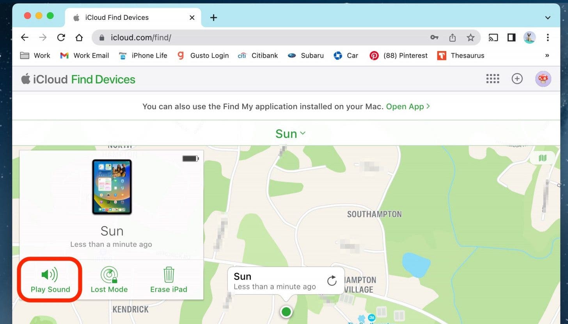Click the plus circle icon in iCloud header

click(517, 79)
